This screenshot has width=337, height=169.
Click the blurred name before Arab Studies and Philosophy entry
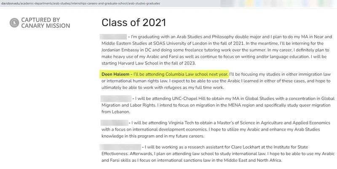click(x=113, y=37)
